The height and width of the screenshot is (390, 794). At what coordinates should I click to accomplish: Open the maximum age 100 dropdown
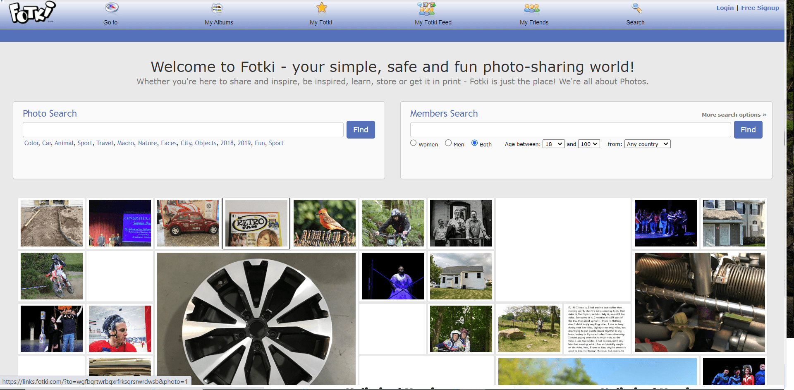(589, 144)
